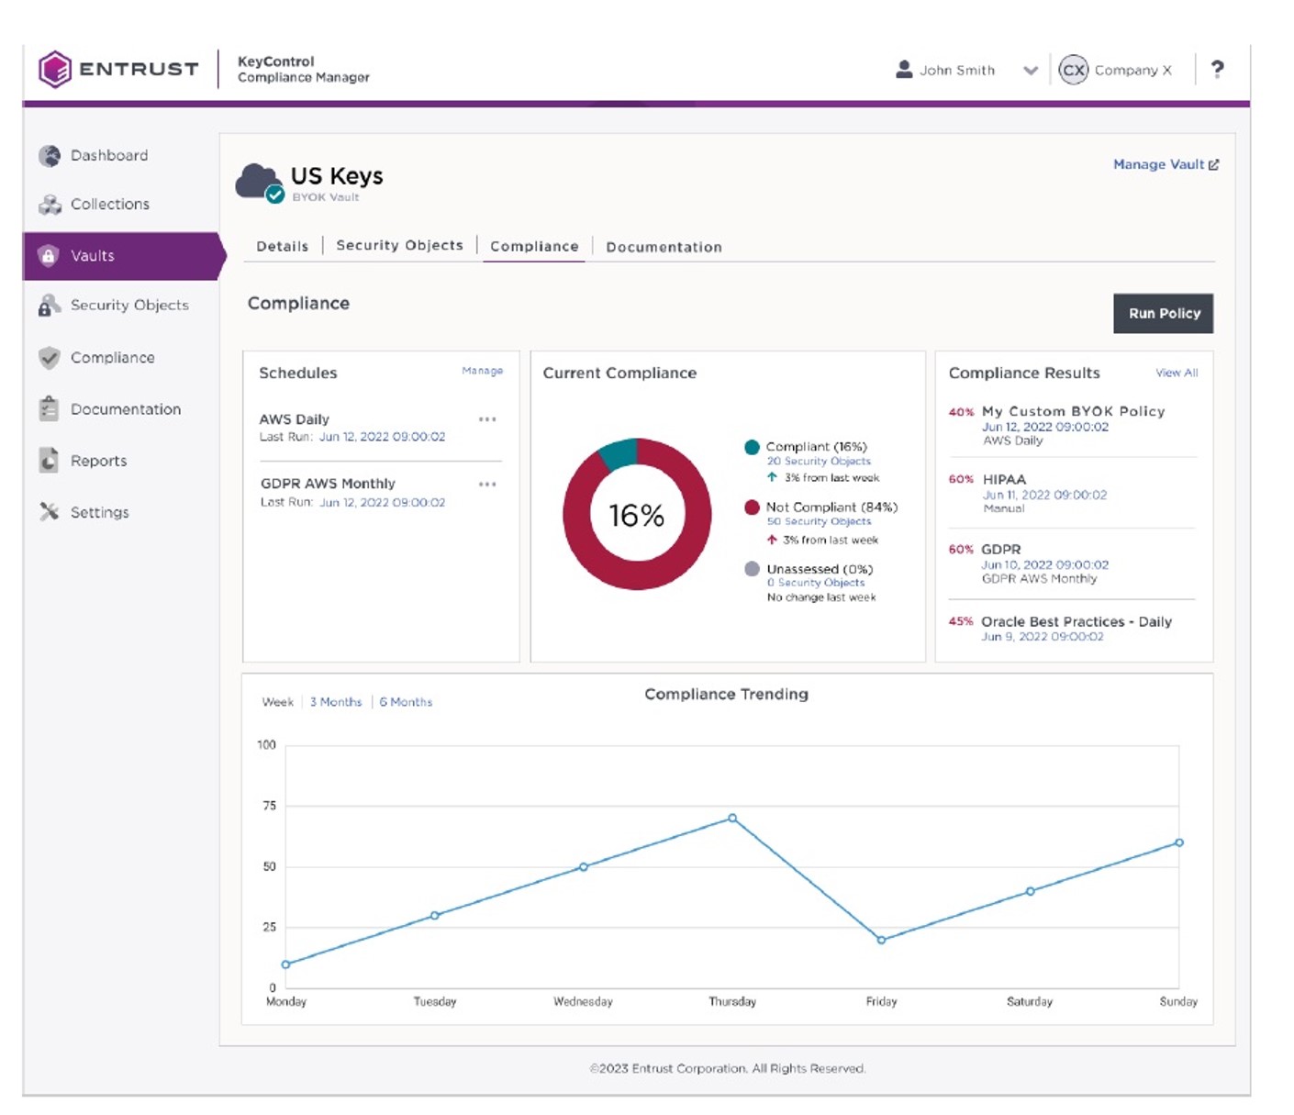This screenshot has width=1294, height=1115.
Task: Click the Company X CX badge icon
Action: point(1073,70)
